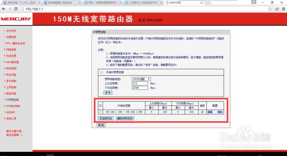Viewport: 287px width, 156px height.
Task: Toggle 启用 checkbox for rule 1
Action: 202,112
